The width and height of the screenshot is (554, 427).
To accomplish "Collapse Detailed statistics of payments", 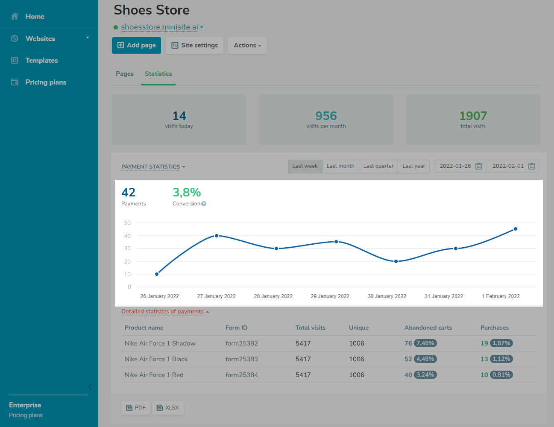I will point(165,311).
